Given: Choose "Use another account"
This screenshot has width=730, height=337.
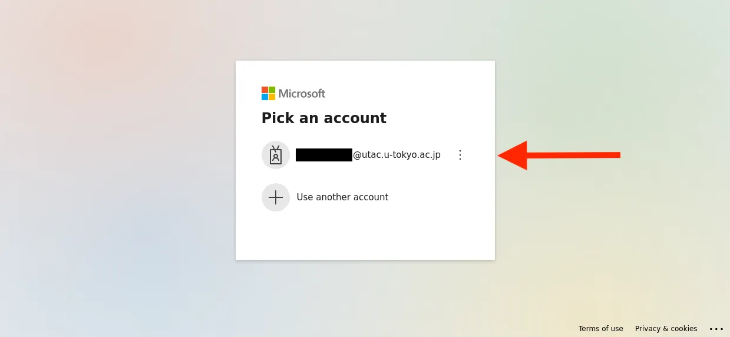Looking at the screenshot, I should click(342, 197).
